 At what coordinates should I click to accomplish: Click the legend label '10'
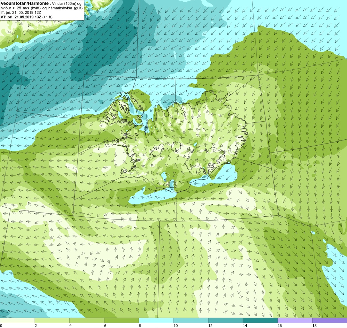[176, 326]
